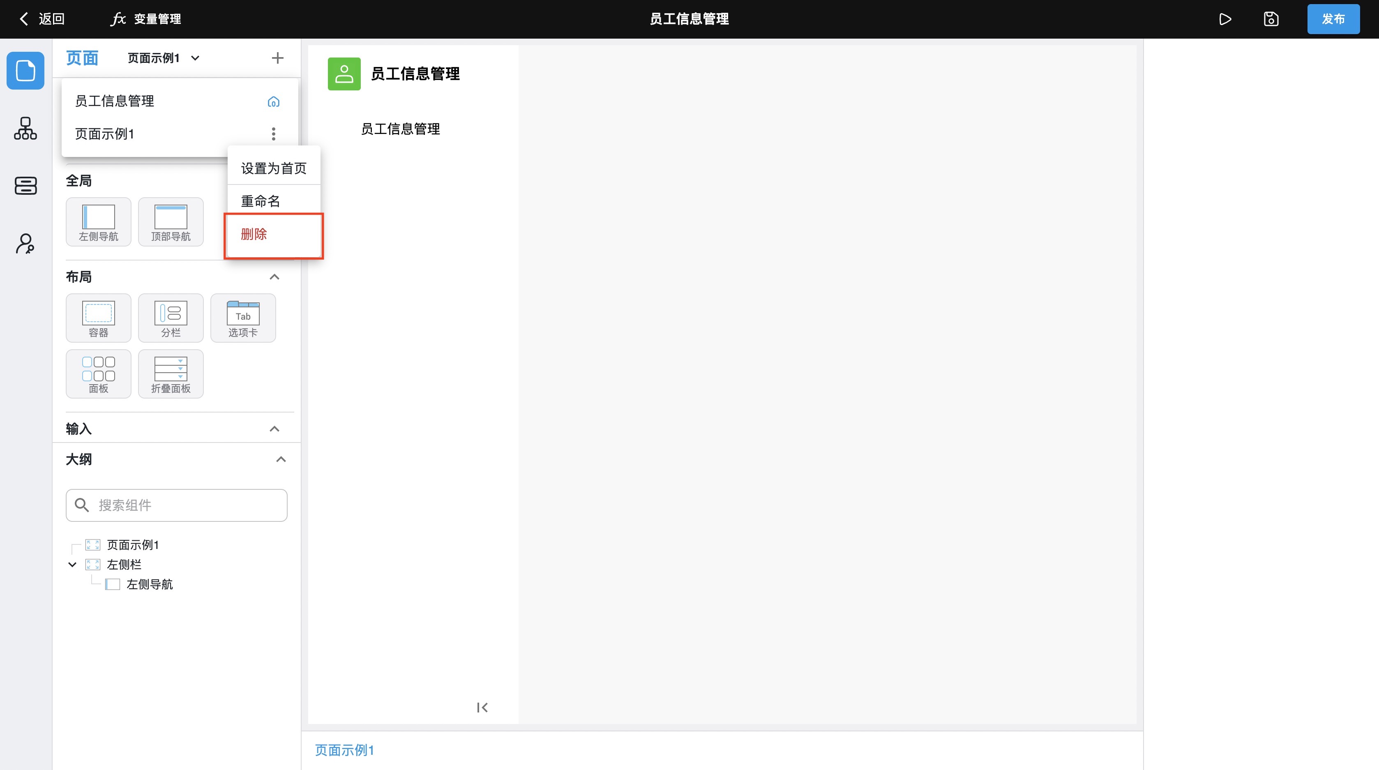Image resolution: width=1379 pixels, height=770 pixels.
Task: Select the 面板 layout component
Action: 99,374
